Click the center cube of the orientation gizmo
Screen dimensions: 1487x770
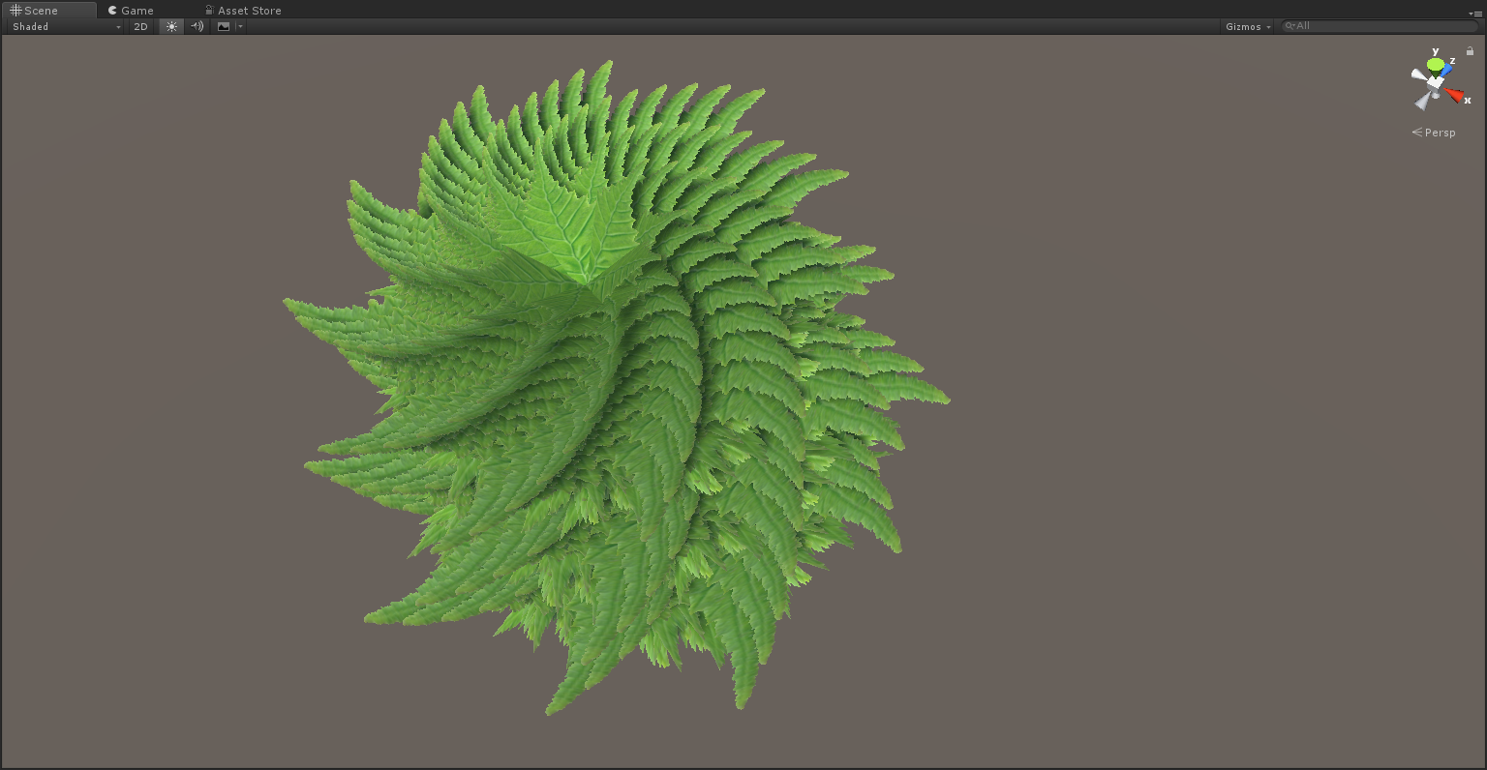click(x=1435, y=84)
